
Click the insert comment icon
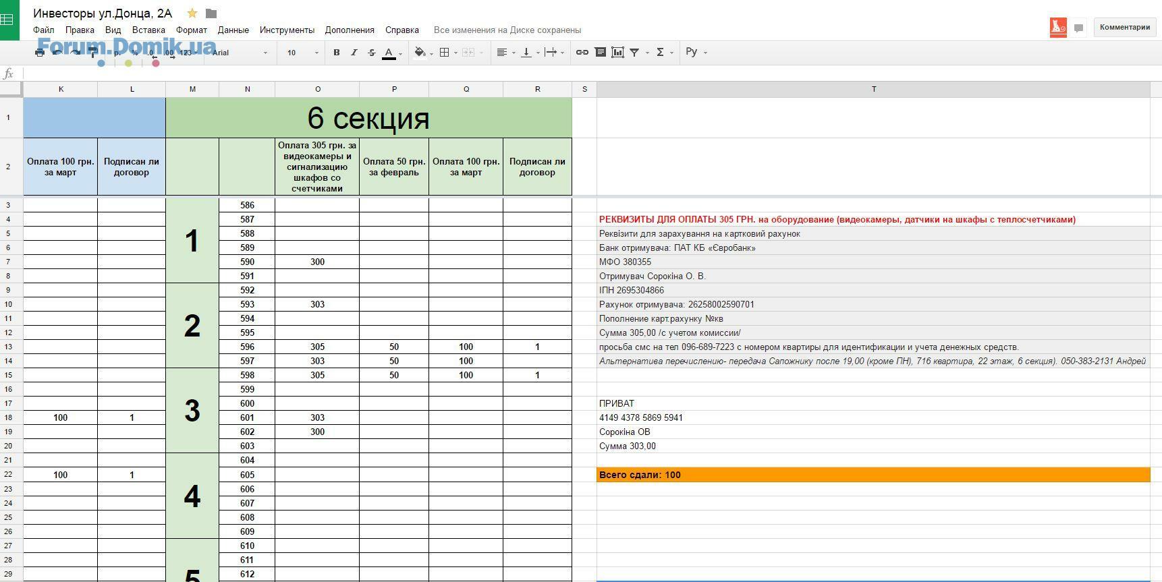pyautogui.click(x=600, y=53)
